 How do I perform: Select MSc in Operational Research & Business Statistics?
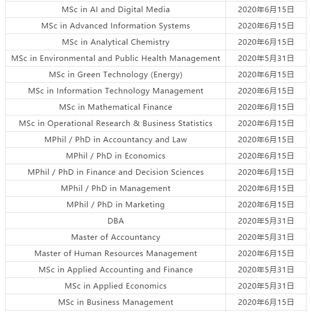[x=116, y=123]
